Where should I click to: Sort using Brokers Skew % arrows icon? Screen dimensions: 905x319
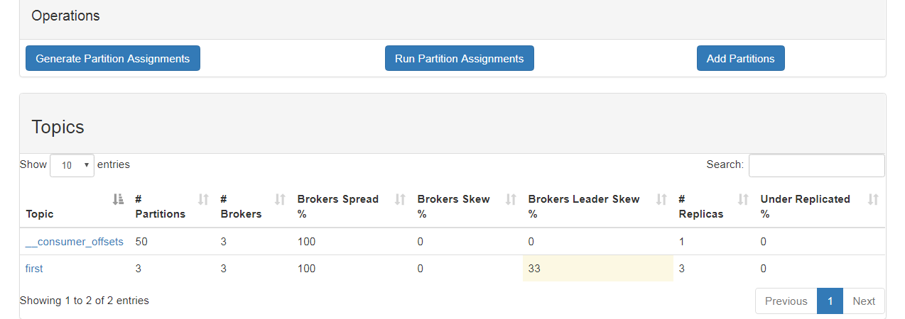coord(511,199)
